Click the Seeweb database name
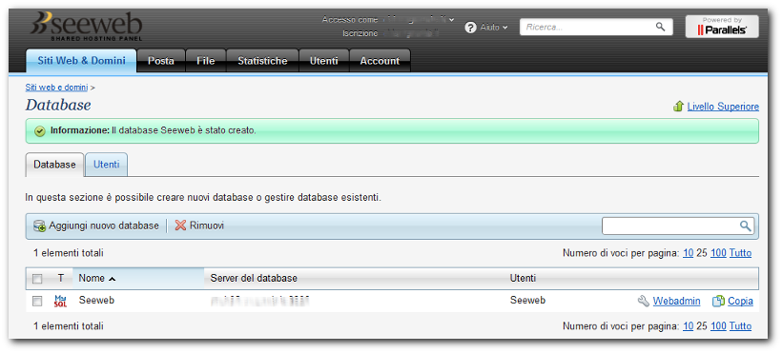 tap(96, 301)
